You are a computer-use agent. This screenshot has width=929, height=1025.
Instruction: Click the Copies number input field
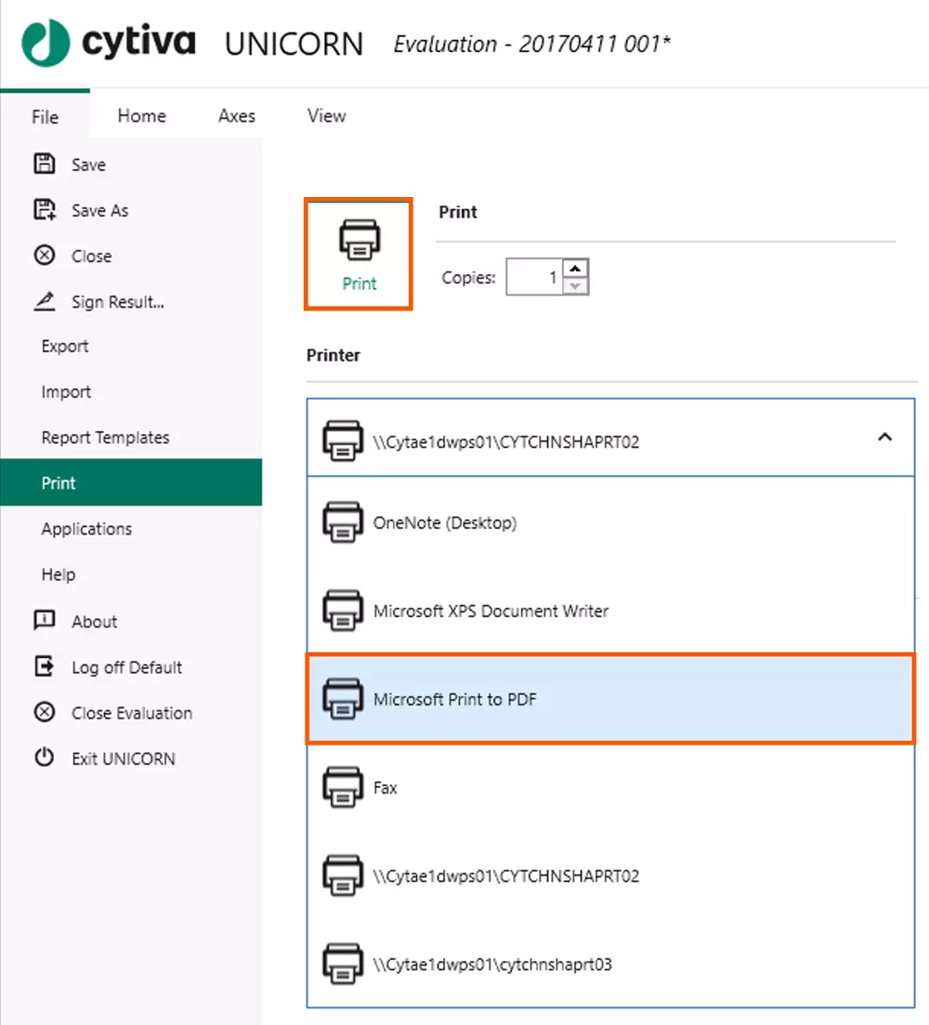533,277
